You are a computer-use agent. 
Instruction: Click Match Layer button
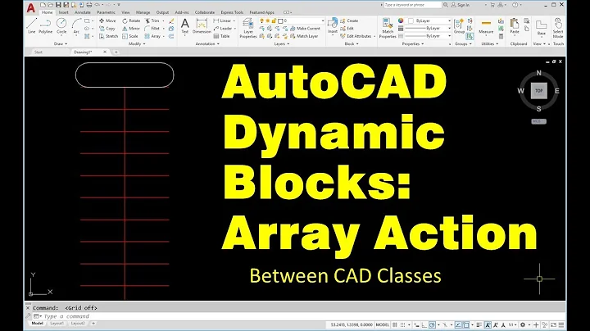coord(304,36)
